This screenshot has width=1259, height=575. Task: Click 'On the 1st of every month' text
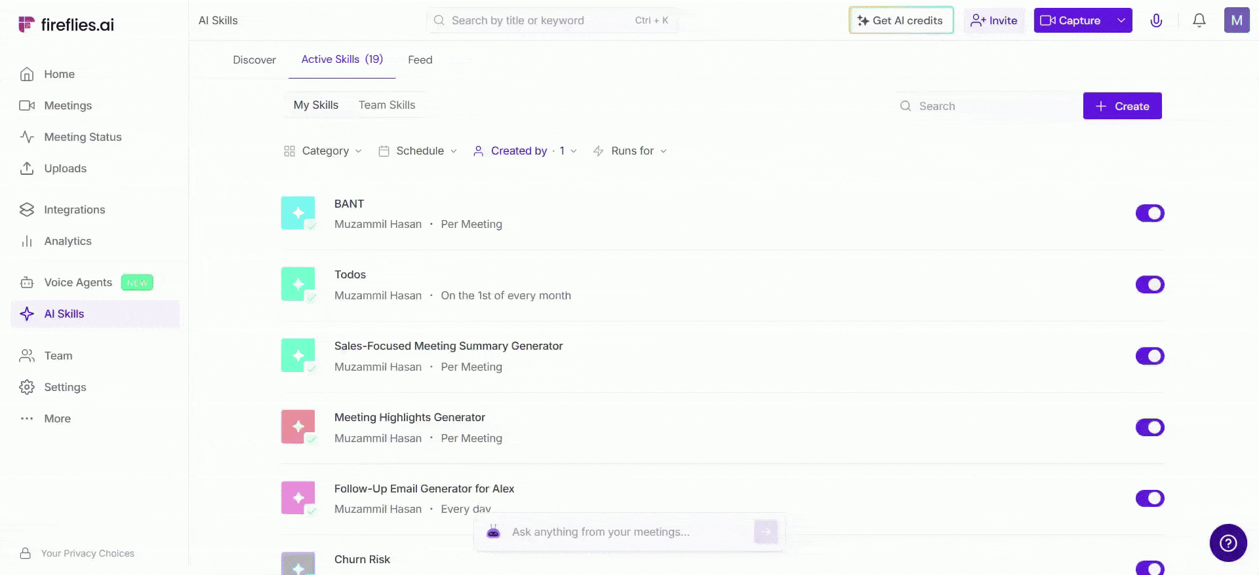pyautogui.click(x=506, y=295)
